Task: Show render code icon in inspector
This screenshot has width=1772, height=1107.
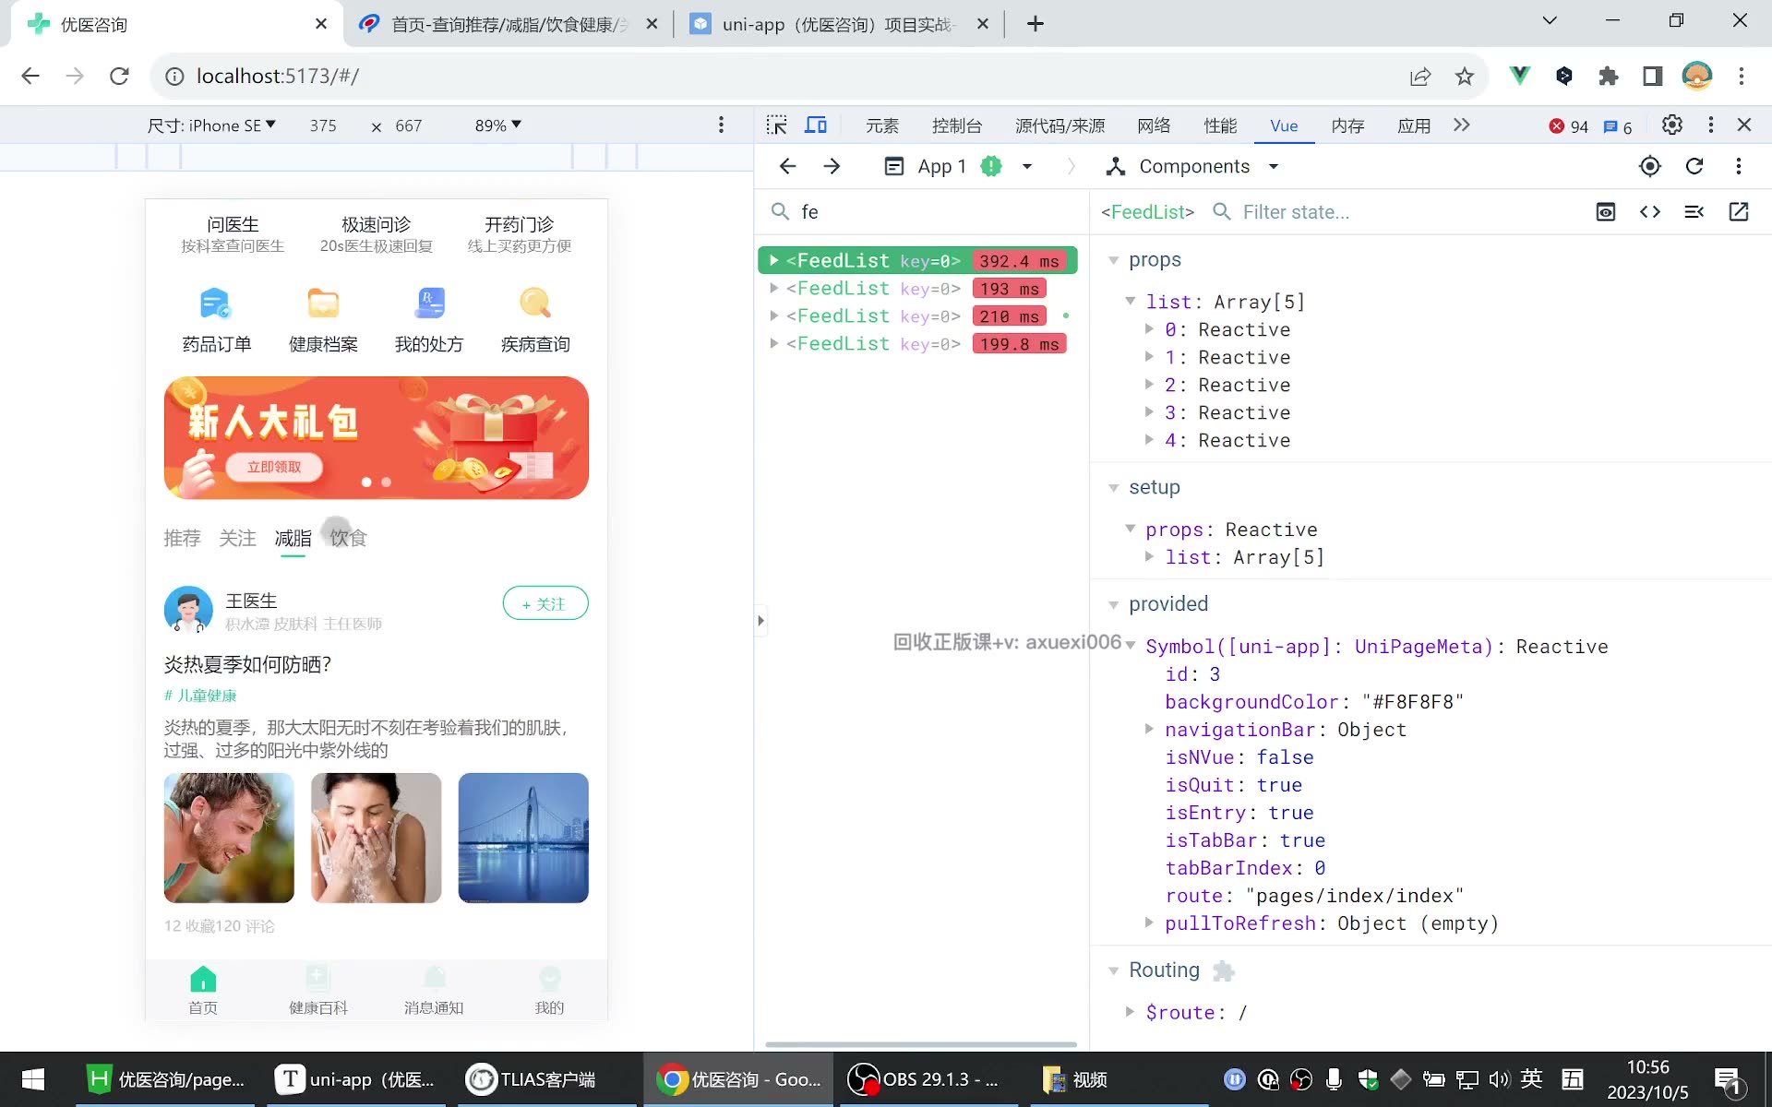Action: (x=1650, y=212)
